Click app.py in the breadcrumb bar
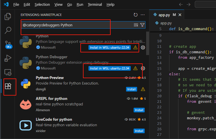The image size is (216, 139). [x=166, y=23]
